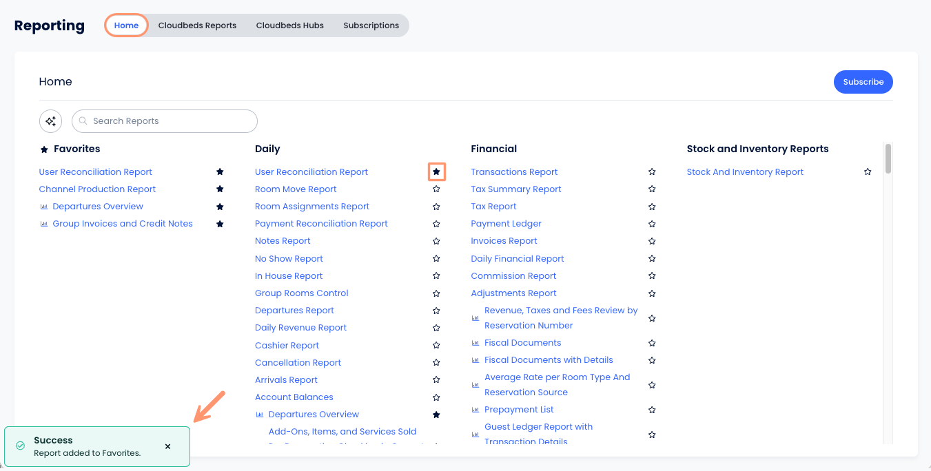
Task: Toggle star for Room Move Report
Action: point(436,189)
